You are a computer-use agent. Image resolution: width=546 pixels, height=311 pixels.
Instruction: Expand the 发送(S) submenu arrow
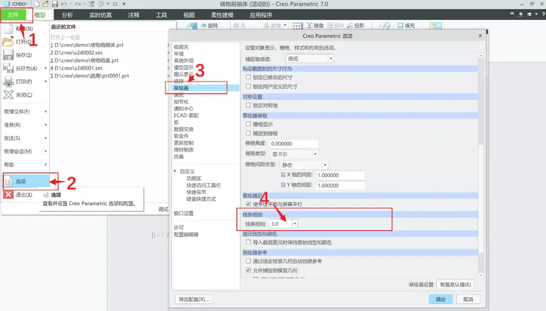(x=46, y=138)
